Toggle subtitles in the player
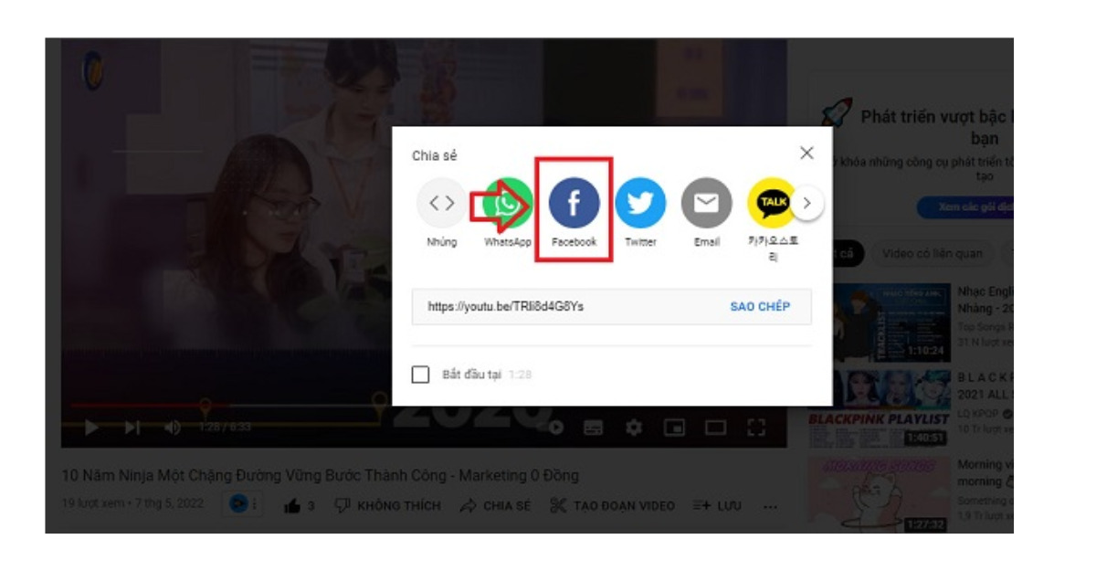This screenshot has width=1096, height=571. (594, 428)
